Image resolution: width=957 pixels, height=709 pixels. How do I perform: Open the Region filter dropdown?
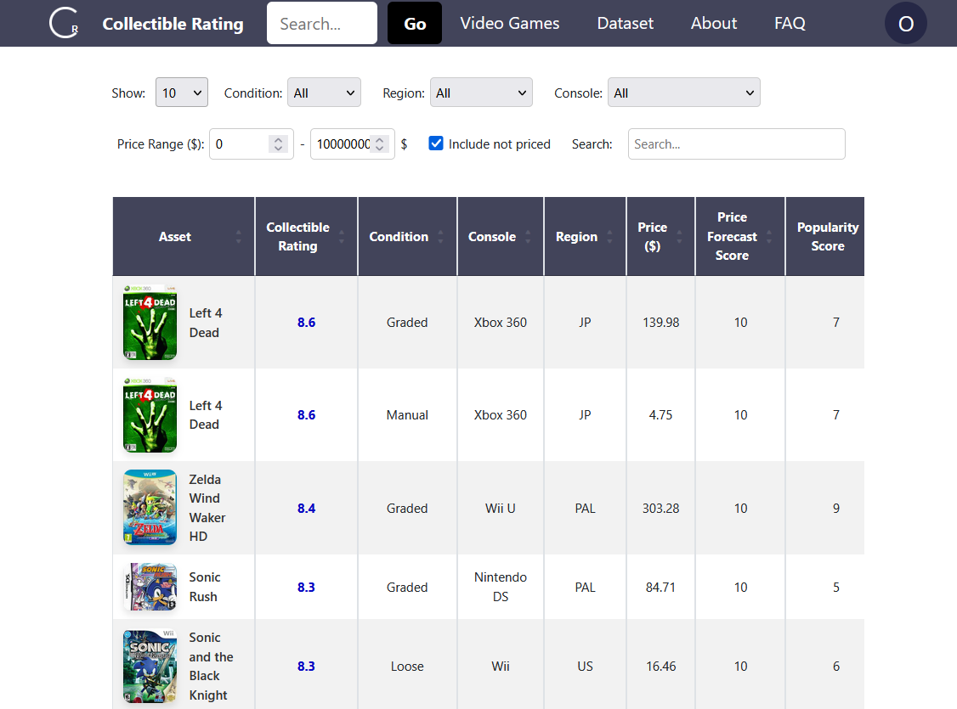481,93
